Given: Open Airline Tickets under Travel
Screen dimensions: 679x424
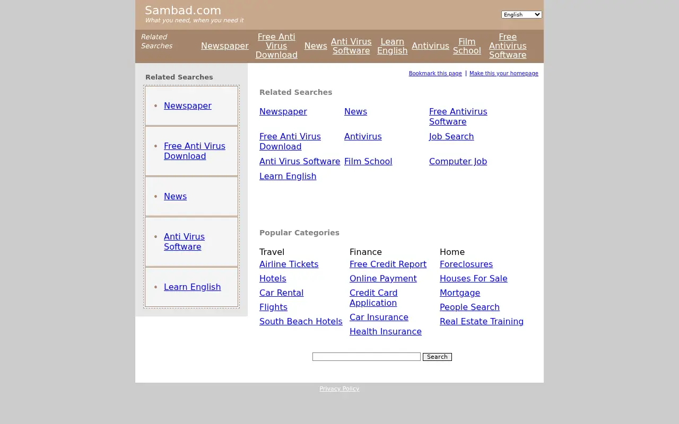Looking at the screenshot, I should coord(289,264).
